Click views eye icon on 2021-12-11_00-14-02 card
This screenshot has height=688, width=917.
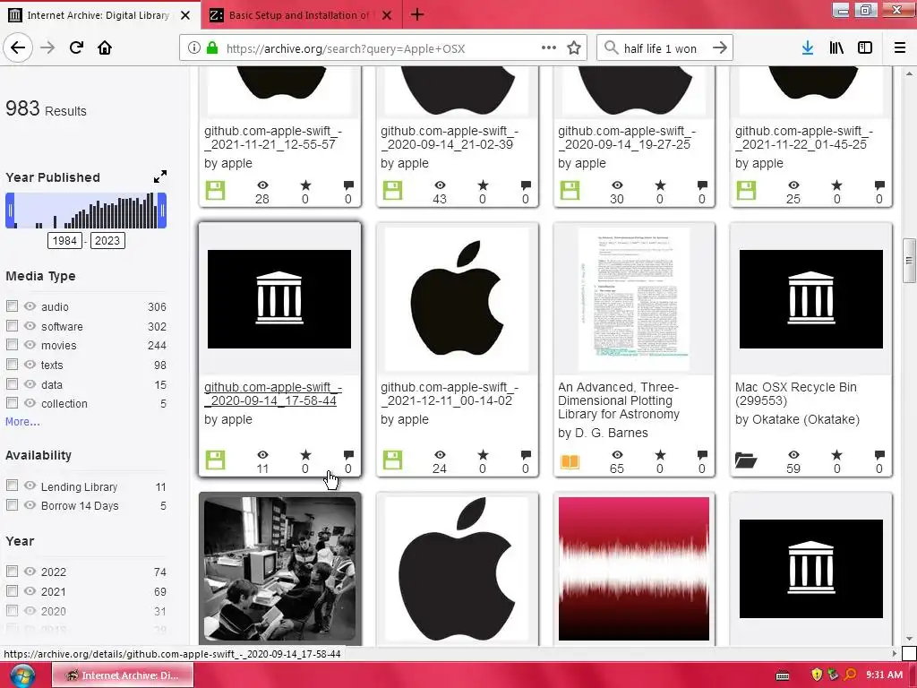(x=440, y=454)
